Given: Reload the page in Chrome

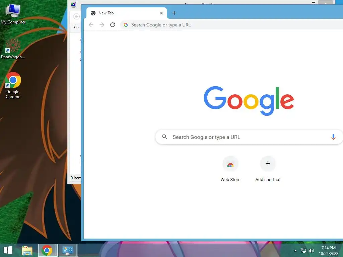Looking at the screenshot, I should coord(113,25).
